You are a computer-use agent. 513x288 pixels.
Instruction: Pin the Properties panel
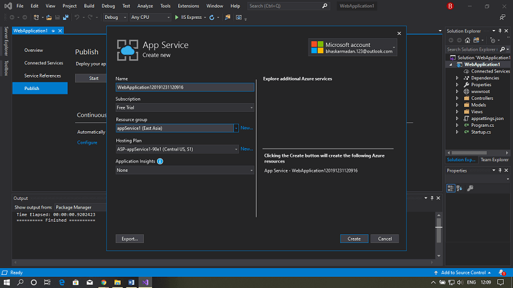[x=500, y=171]
